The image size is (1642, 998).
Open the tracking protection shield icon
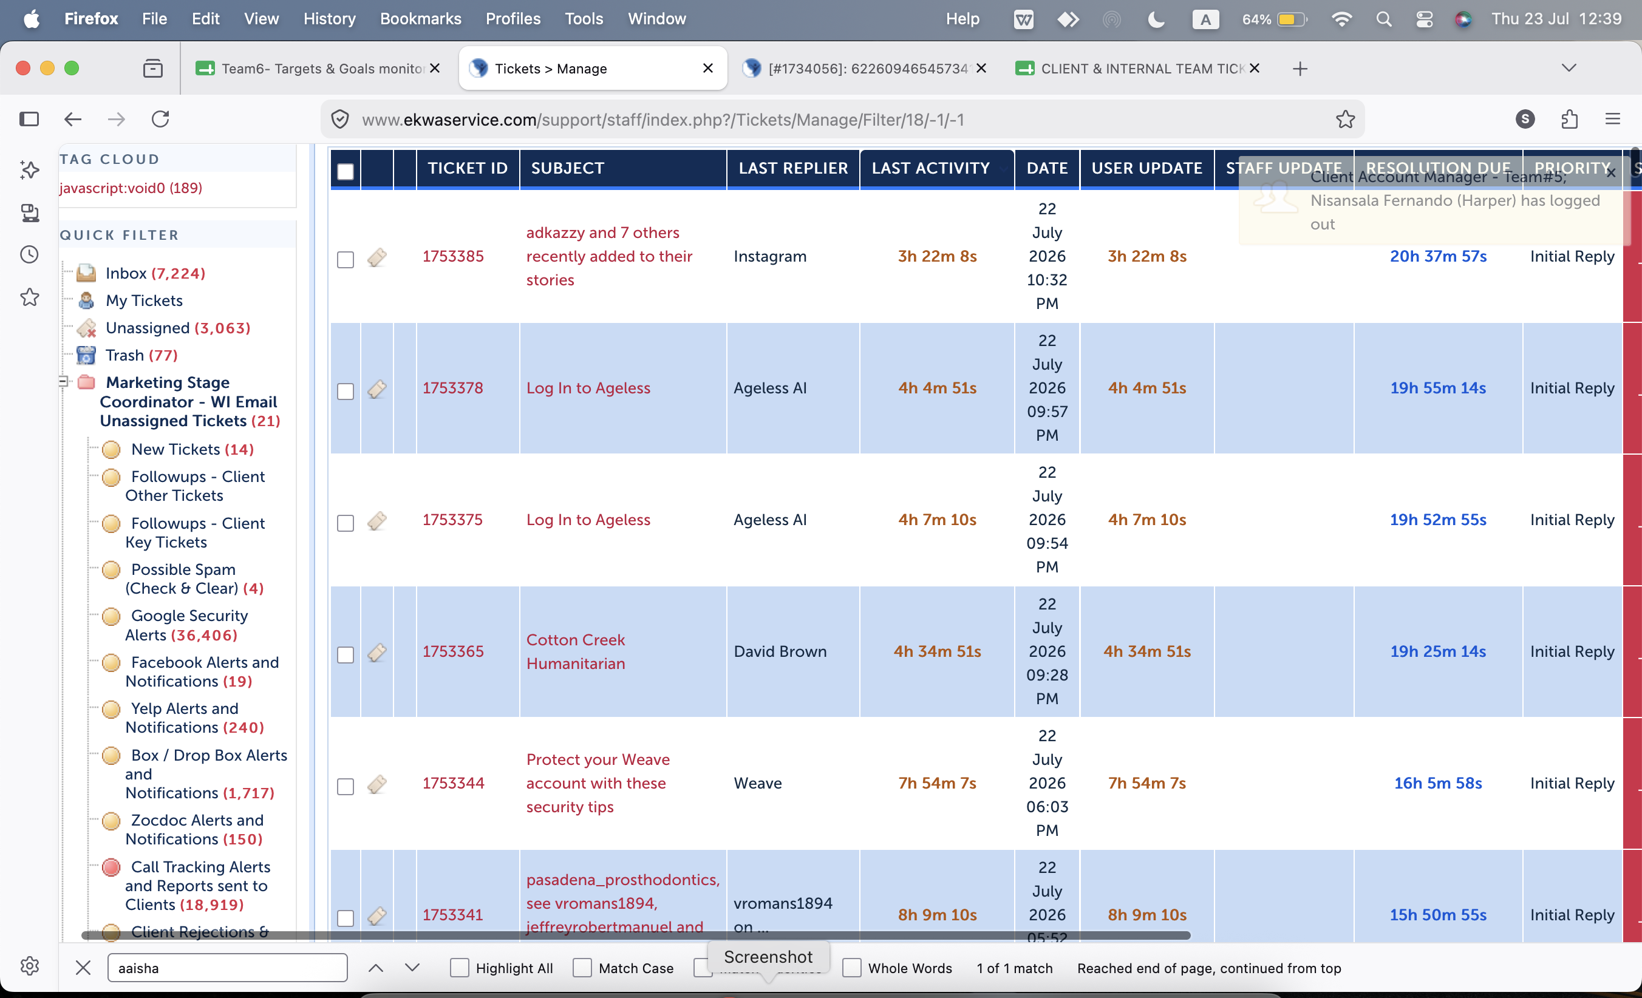pyautogui.click(x=340, y=119)
